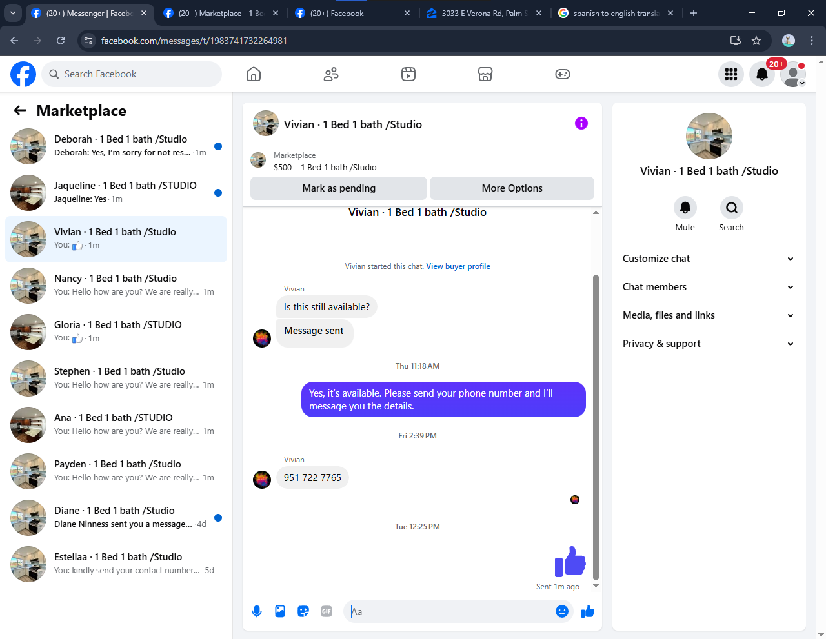Open the notifications bell with 20+ badge
826x639 pixels.
762,74
